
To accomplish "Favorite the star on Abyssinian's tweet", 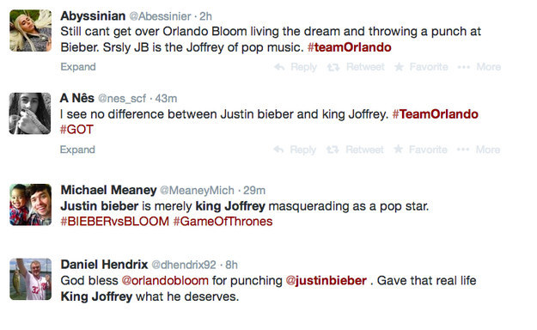I will click(421, 67).
